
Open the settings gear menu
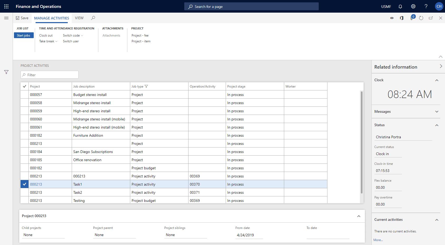[413, 6]
